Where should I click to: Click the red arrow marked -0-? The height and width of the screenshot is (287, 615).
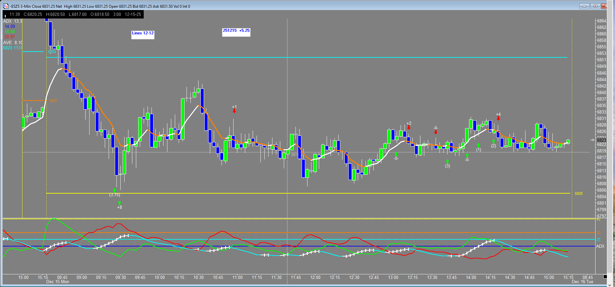pyautogui.click(x=436, y=132)
